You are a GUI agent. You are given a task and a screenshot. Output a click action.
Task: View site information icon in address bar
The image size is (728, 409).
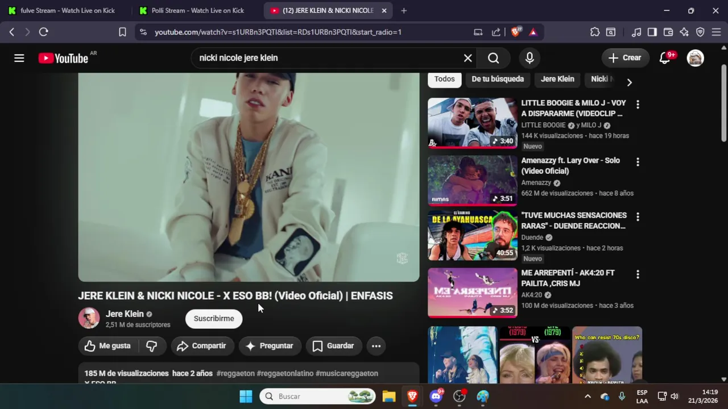coord(143,32)
